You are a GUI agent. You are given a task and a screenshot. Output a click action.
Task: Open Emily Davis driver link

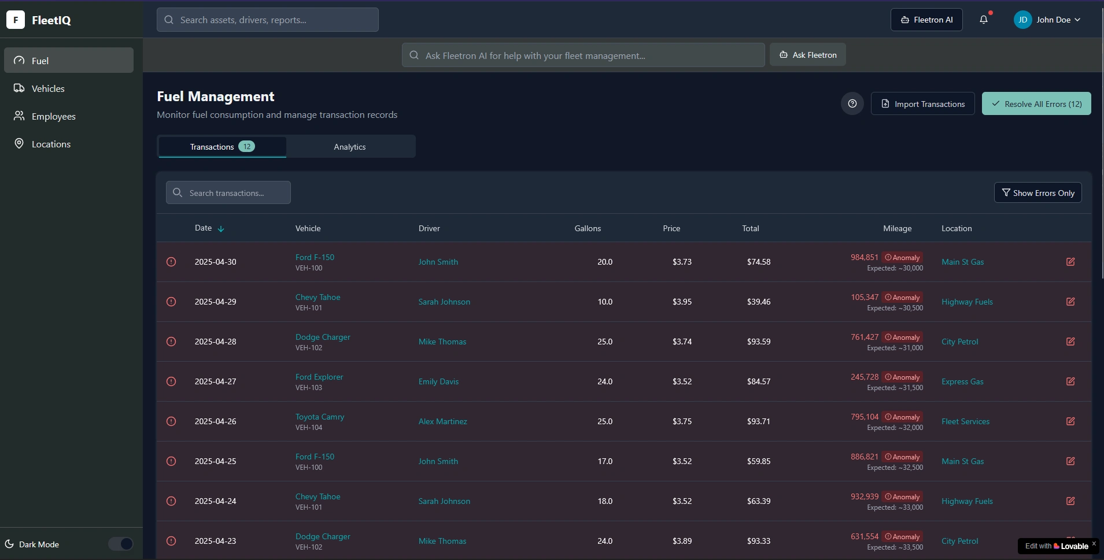438,381
